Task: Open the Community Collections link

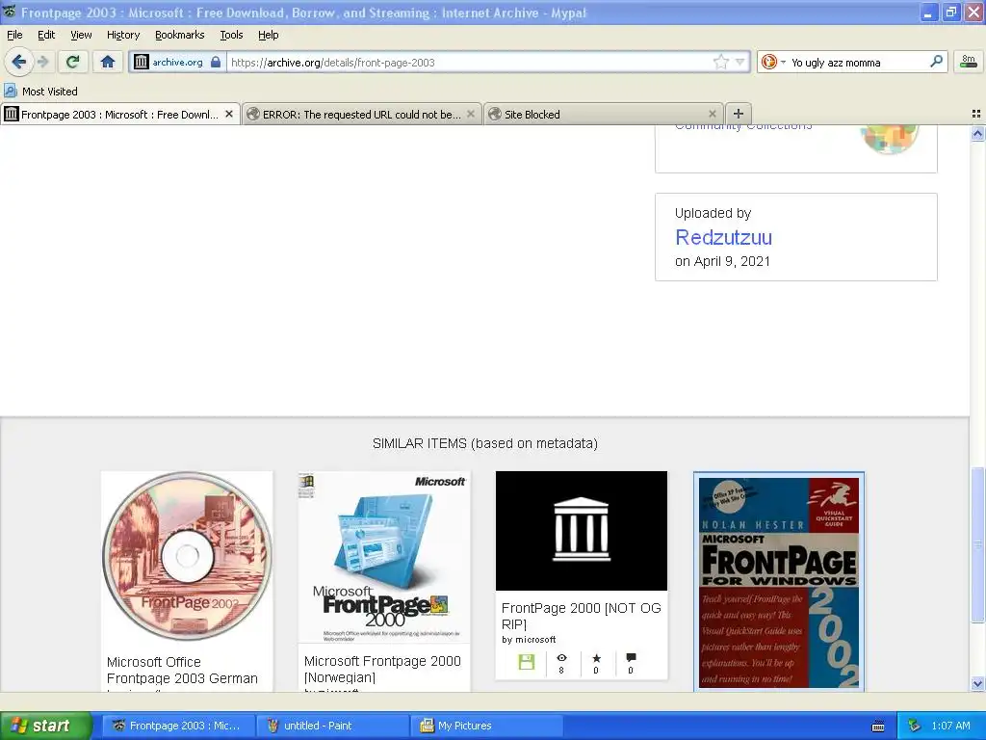Action: point(743,126)
